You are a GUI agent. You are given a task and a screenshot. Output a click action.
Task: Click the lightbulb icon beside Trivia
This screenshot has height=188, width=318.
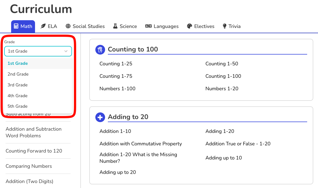[x=225, y=26]
